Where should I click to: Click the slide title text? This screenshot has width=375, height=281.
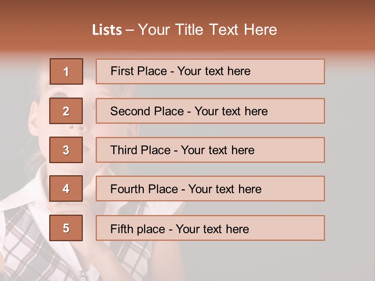185,30
